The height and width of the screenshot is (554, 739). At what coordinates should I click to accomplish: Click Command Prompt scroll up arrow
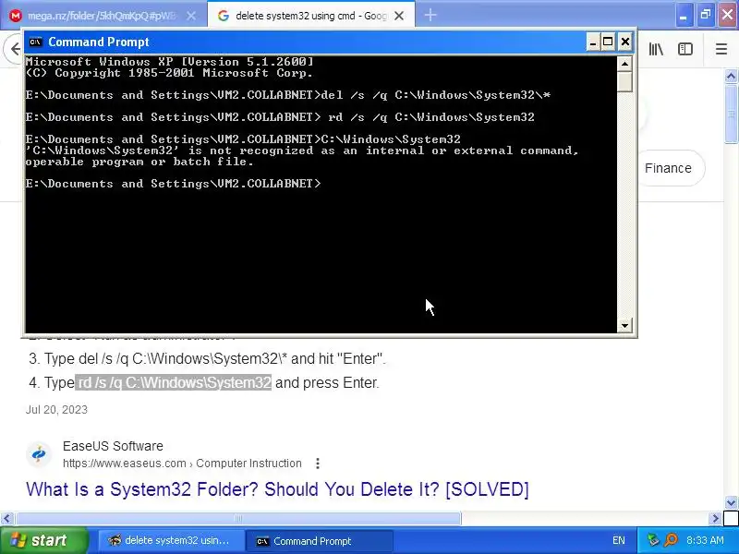click(625, 63)
